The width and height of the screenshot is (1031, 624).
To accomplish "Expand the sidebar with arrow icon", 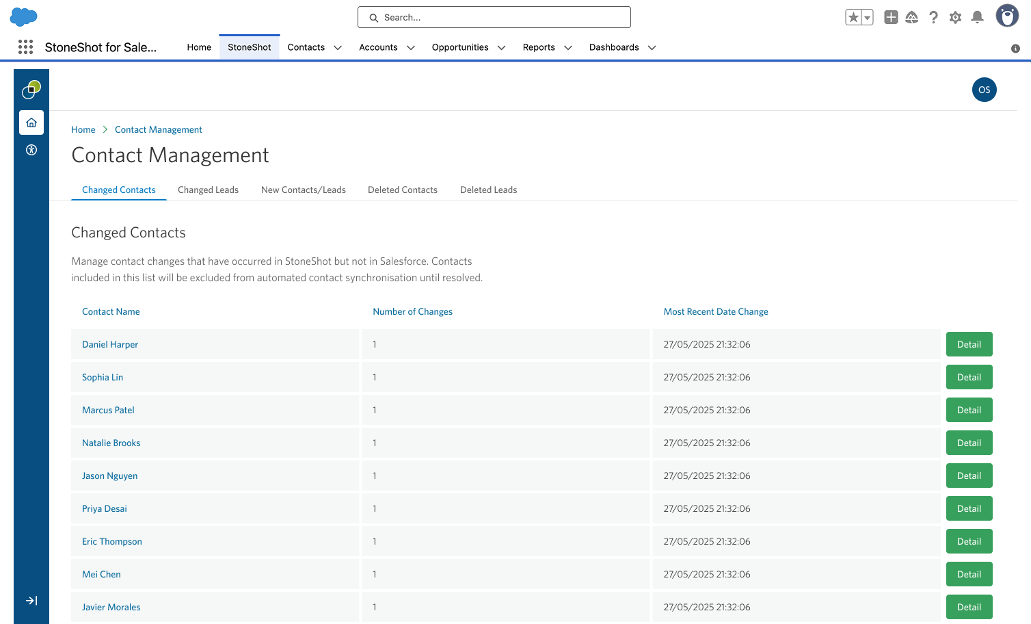I will pyautogui.click(x=31, y=601).
